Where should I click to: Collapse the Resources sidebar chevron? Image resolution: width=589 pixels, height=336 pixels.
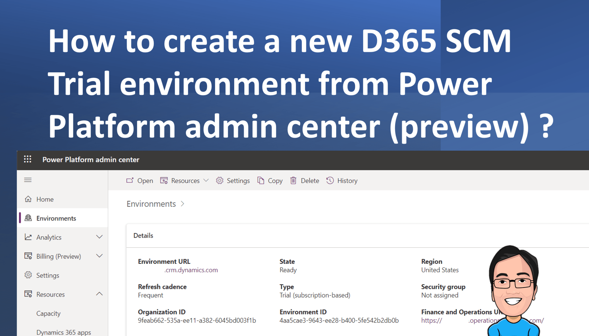click(x=99, y=294)
